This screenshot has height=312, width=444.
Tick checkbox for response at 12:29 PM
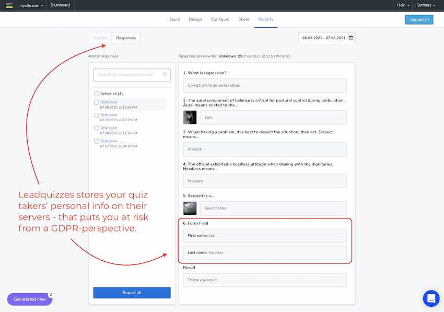click(97, 115)
